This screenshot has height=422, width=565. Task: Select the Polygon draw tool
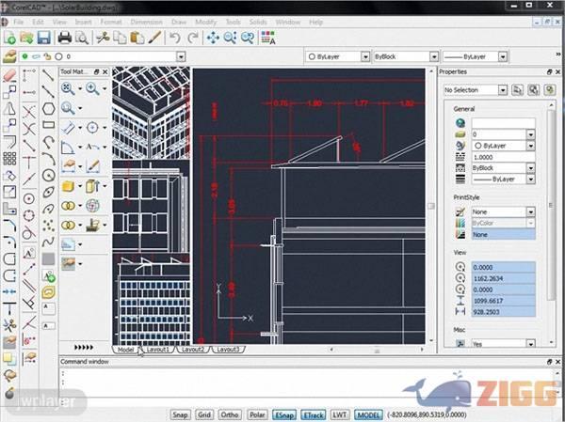[x=49, y=109]
